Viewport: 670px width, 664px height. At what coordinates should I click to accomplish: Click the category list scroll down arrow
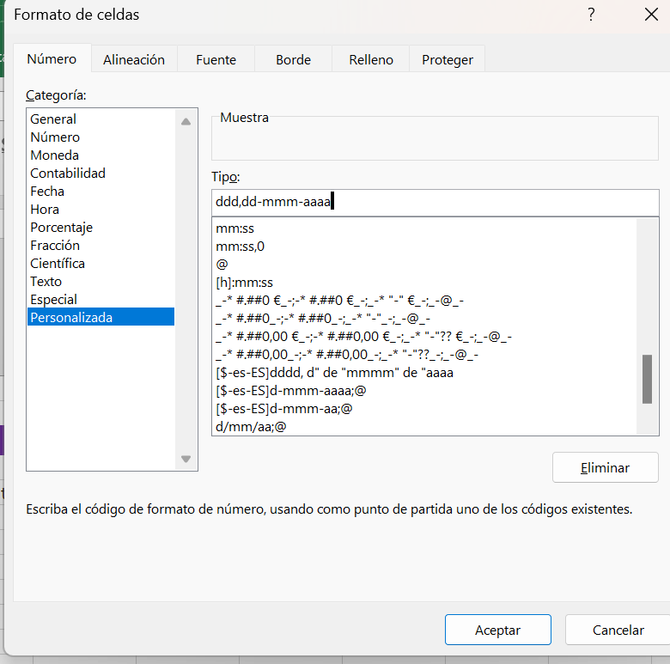[x=186, y=459]
